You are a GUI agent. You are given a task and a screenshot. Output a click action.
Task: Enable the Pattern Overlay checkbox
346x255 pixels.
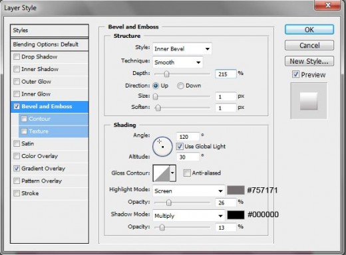[x=17, y=181]
